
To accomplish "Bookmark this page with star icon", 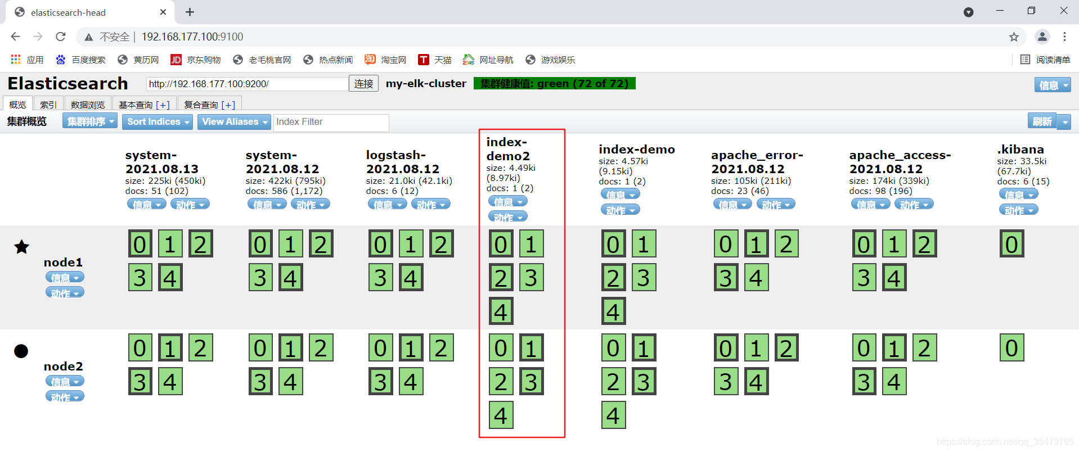I will [1014, 37].
